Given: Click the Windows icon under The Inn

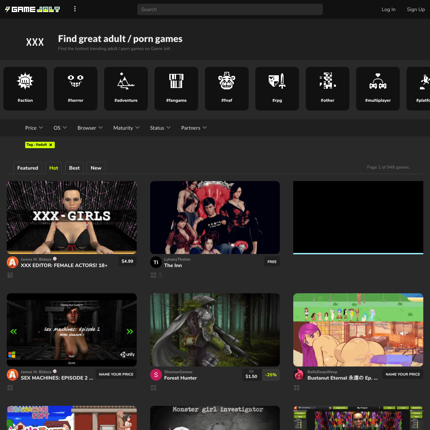Looking at the screenshot, I should point(154,275).
